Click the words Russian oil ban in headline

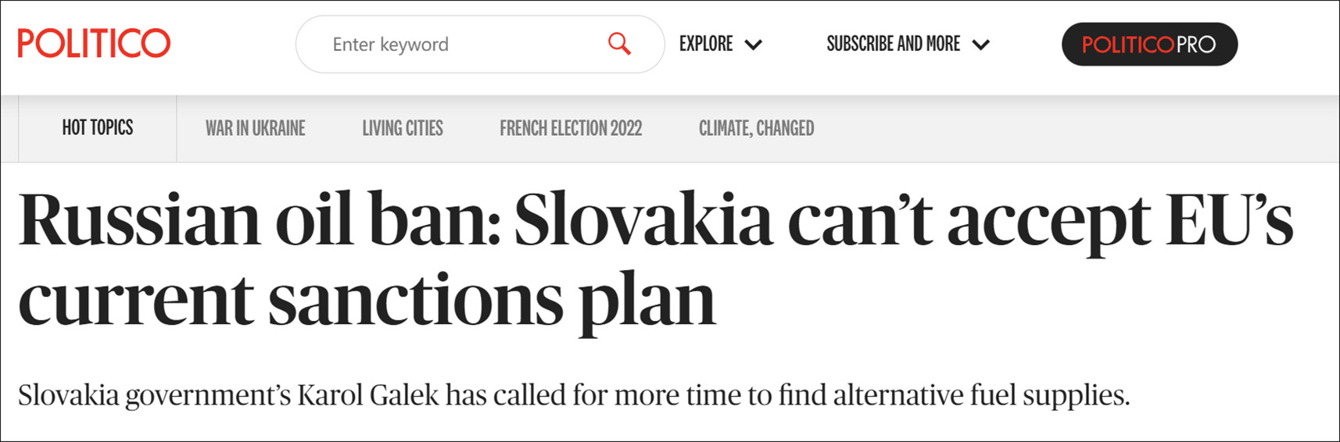pyautogui.click(x=259, y=219)
